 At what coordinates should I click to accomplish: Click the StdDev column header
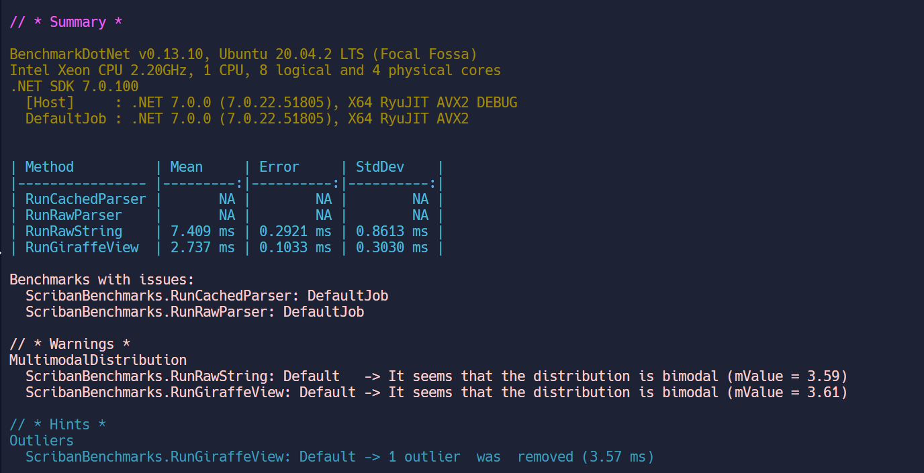pos(380,167)
